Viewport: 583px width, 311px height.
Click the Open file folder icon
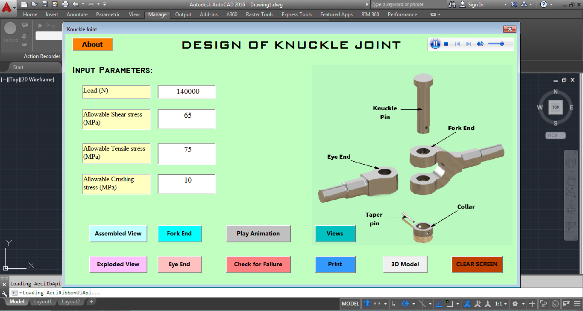pyautogui.click(x=35, y=4)
